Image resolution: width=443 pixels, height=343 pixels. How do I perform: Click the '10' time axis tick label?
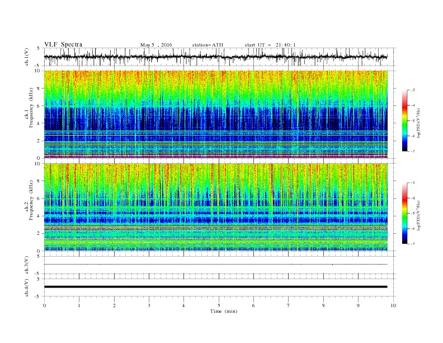[393, 305]
